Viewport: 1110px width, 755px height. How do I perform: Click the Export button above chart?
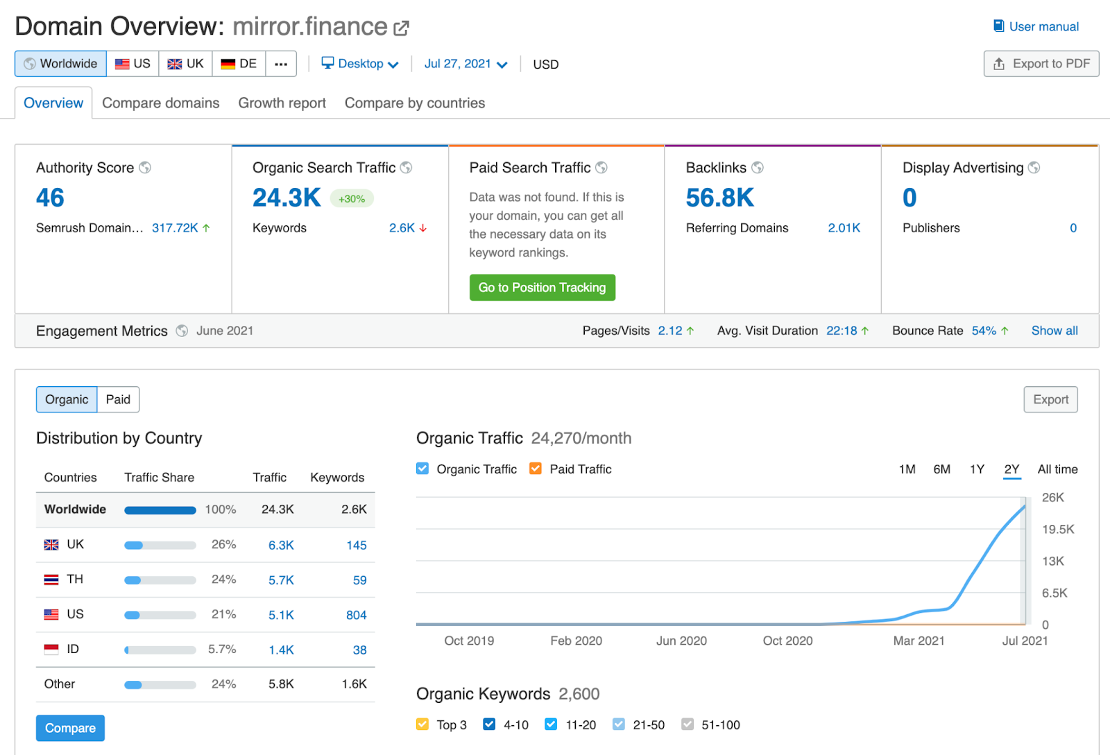[1051, 399]
